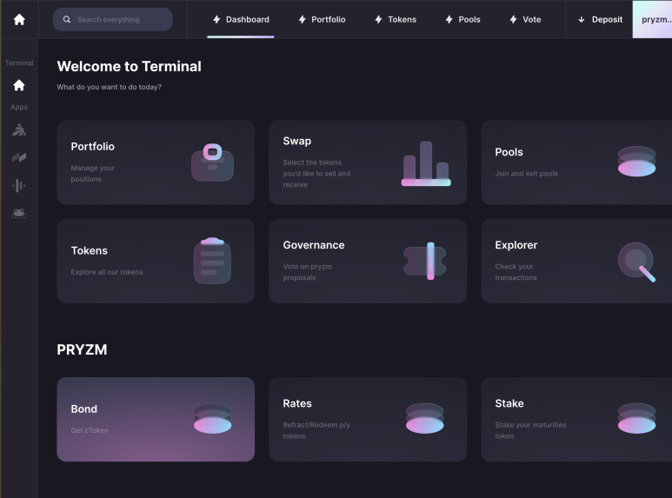Click 'Stake your maturities token' text
The width and height of the screenshot is (672, 498).
click(x=530, y=430)
